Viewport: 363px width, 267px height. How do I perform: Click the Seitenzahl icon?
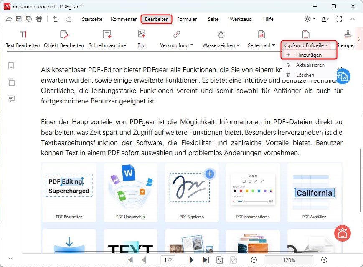pos(261,35)
